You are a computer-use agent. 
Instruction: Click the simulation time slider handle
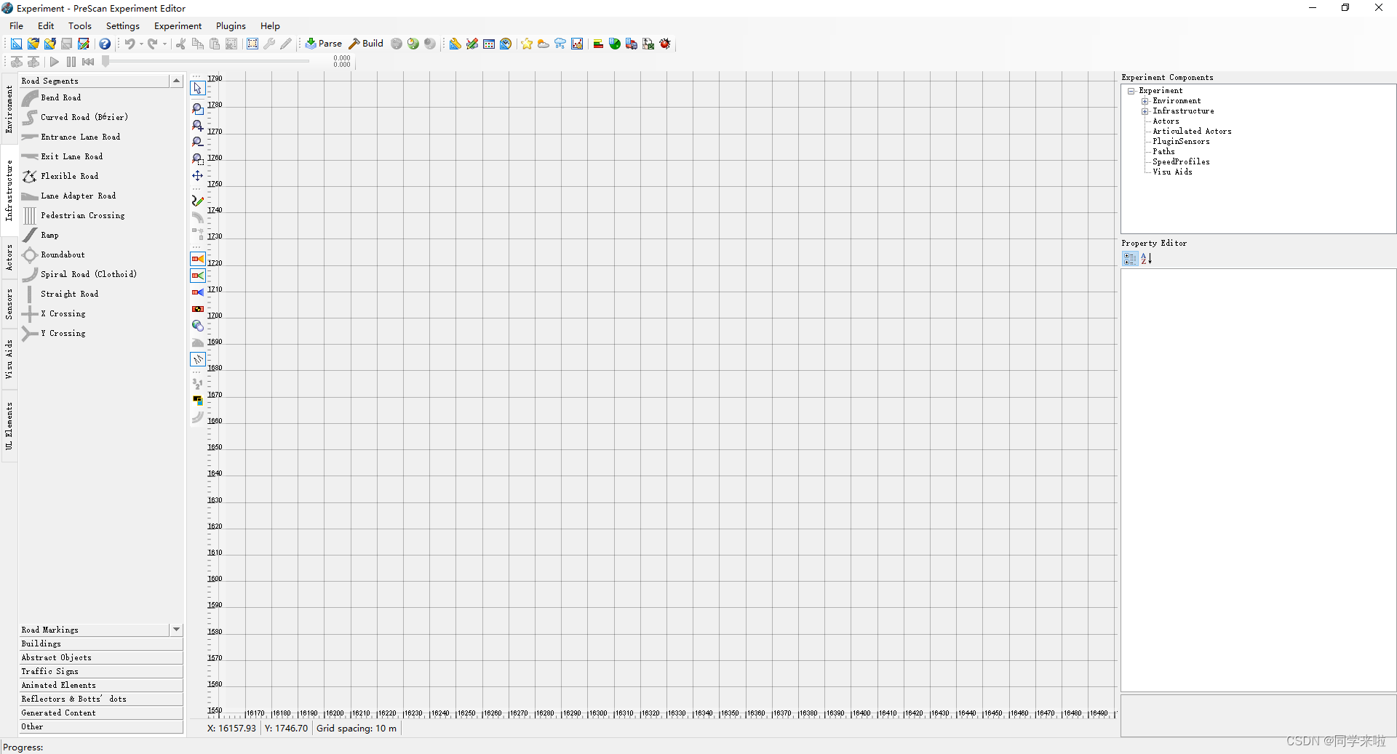click(106, 62)
